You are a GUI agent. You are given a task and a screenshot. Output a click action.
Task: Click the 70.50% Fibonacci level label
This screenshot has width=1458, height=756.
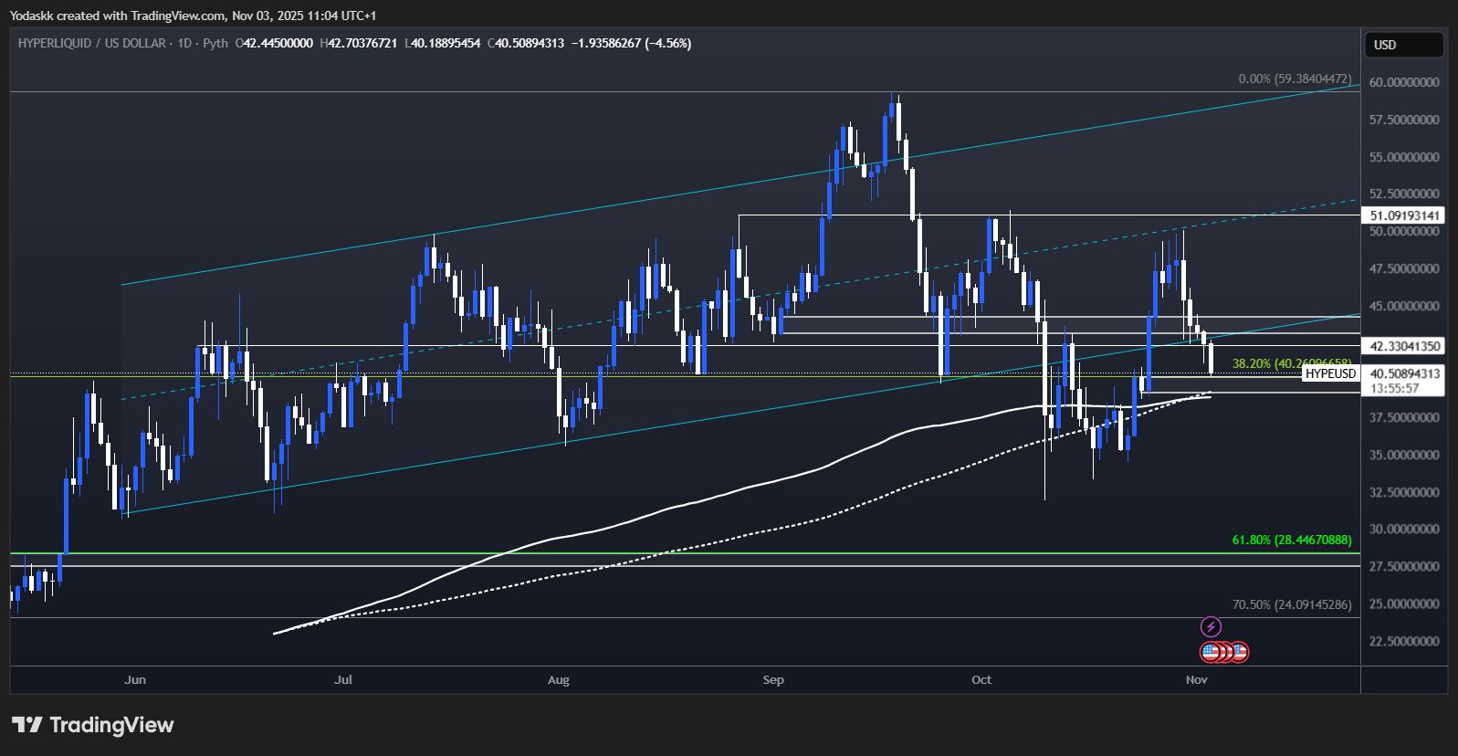[x=1291, y=604]
